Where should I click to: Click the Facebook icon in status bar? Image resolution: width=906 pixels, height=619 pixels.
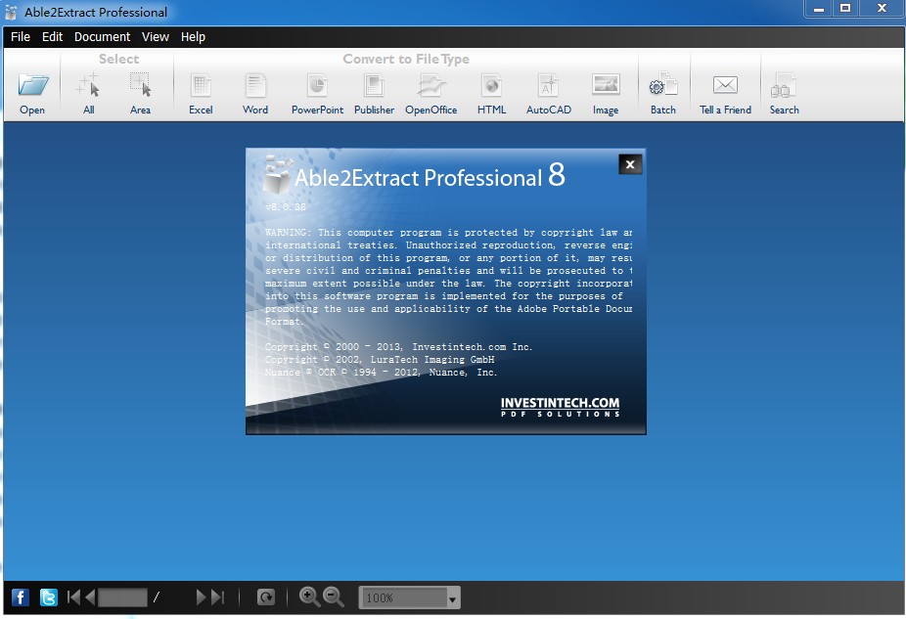(x=21, y=597)
